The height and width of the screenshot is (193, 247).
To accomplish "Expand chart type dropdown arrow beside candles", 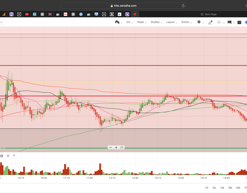I will point(122,23).
